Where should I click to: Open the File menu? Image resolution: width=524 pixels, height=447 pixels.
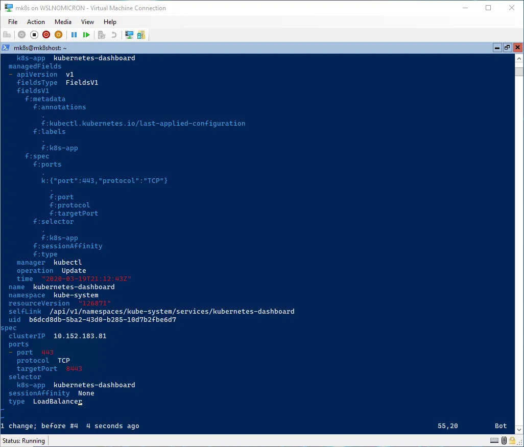13,22
